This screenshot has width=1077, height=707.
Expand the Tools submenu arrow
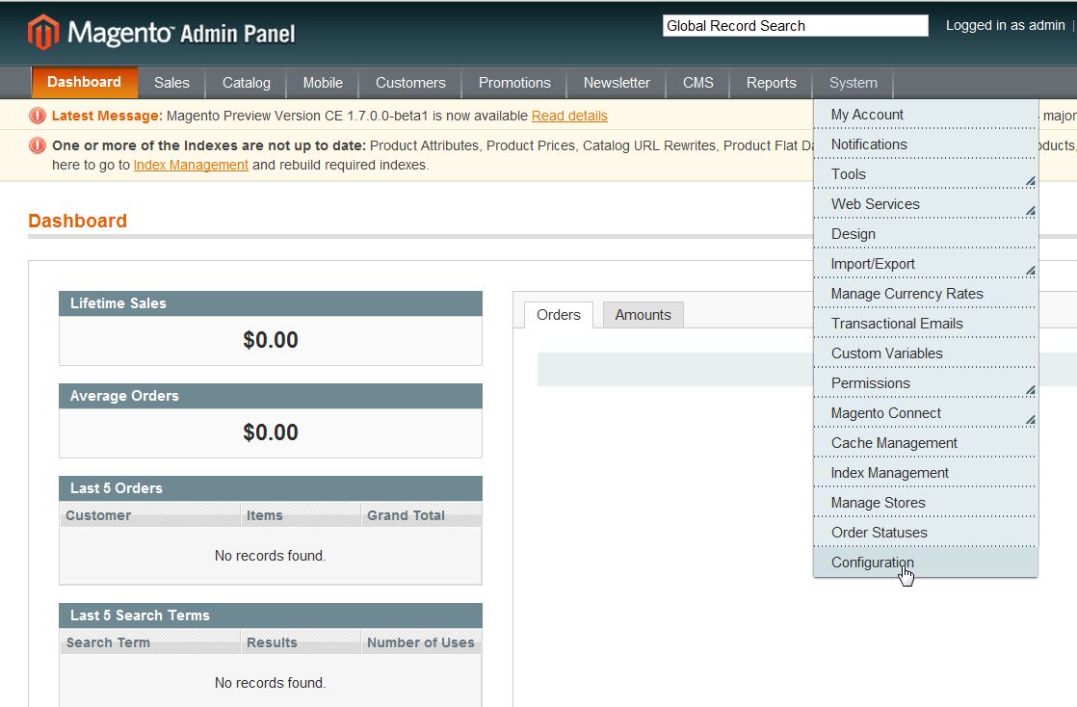1030,180
